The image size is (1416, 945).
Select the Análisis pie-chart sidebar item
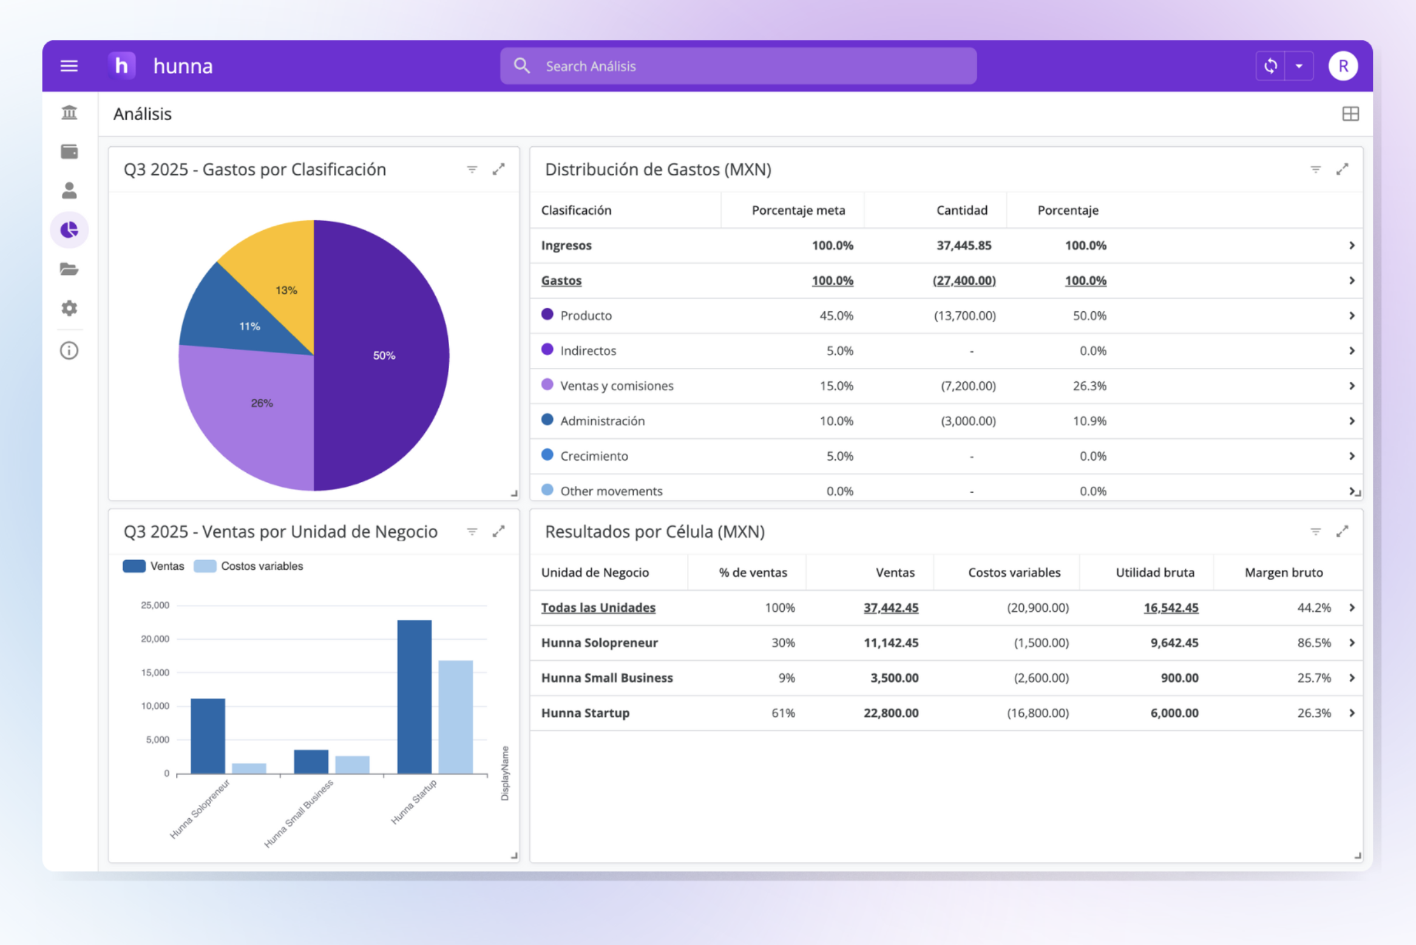click(69, 230)
